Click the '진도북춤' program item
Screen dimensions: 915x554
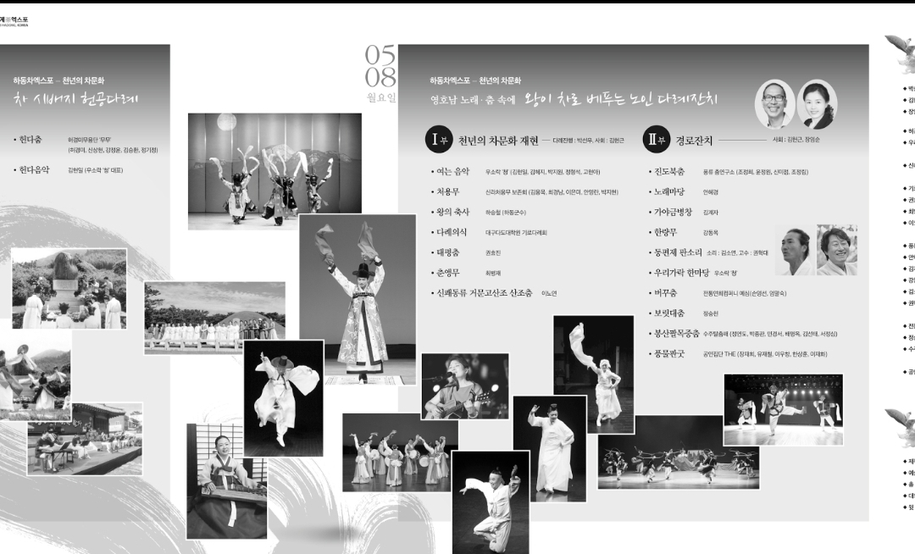[668, 171]
